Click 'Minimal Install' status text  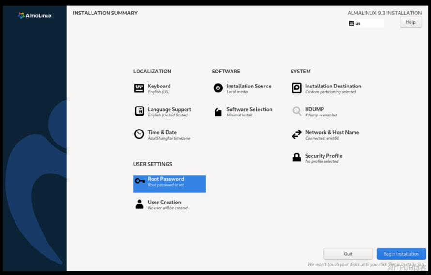[x=239, y=115]
